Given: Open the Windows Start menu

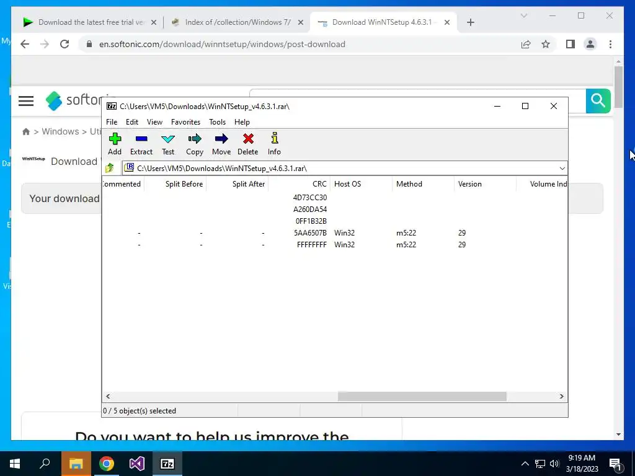Looking at the screenshot, I should pyautogui.click(x=15, y=464).
